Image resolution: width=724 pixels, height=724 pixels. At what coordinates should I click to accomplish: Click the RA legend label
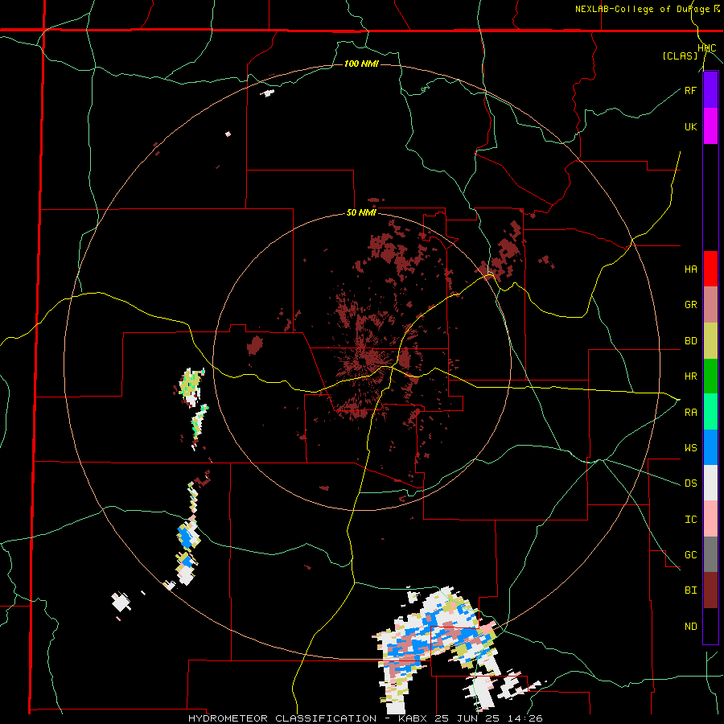690,413
